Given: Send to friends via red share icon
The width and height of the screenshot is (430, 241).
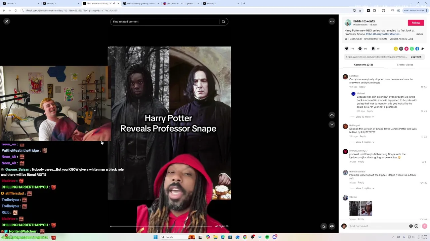Looking at the screenshot, I should pyautogui.click(x=406, y=49).
